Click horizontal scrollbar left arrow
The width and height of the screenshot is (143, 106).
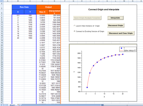102,105
